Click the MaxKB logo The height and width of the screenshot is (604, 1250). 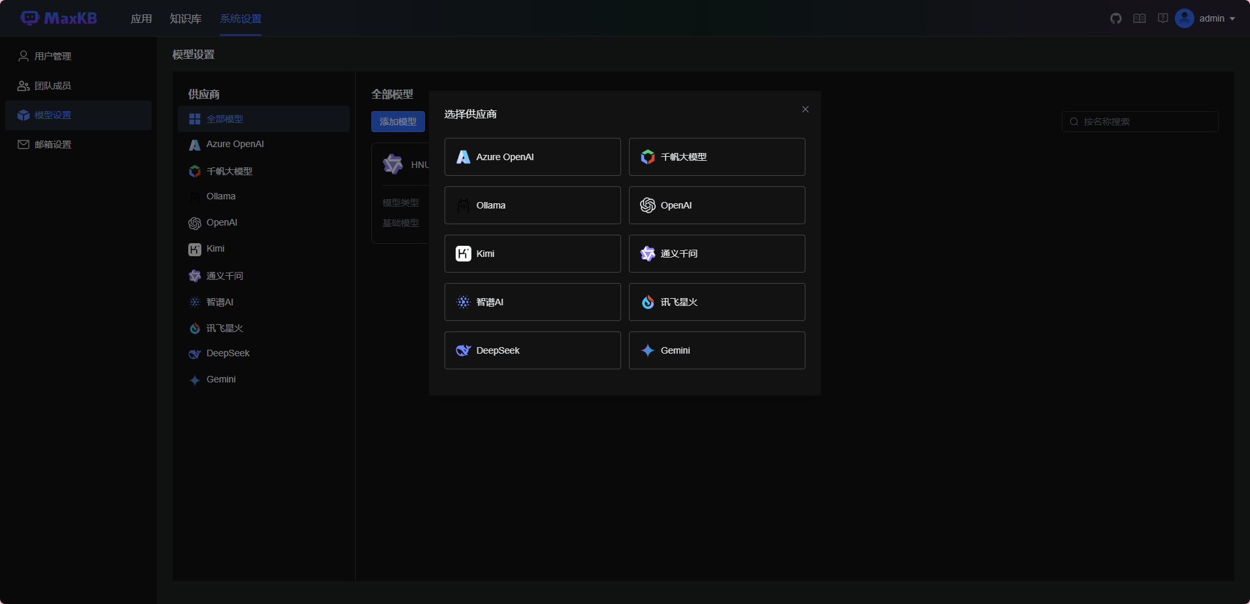59,18
